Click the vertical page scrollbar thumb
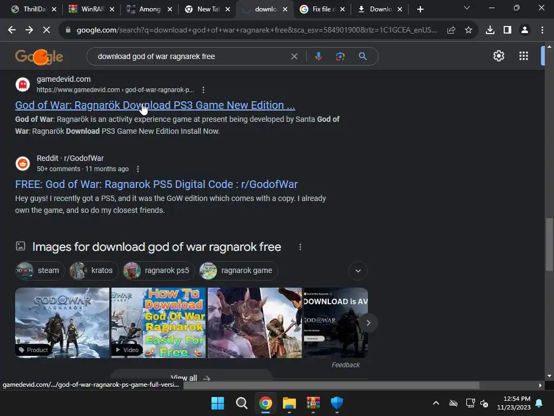This screenshot has width=554, height=416. (x=549, y=245)
